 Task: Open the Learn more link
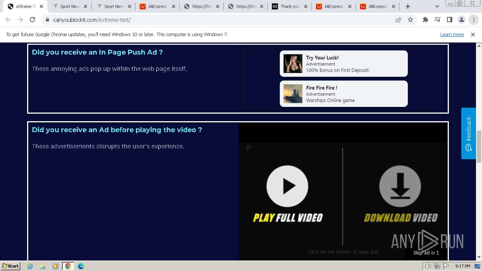(x=452, y=34)
